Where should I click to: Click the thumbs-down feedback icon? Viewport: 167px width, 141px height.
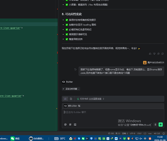tap(154, 54)
